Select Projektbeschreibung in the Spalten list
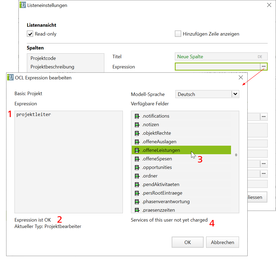The image size is (276, 259). pyautogui.click(x=52, y=67)
